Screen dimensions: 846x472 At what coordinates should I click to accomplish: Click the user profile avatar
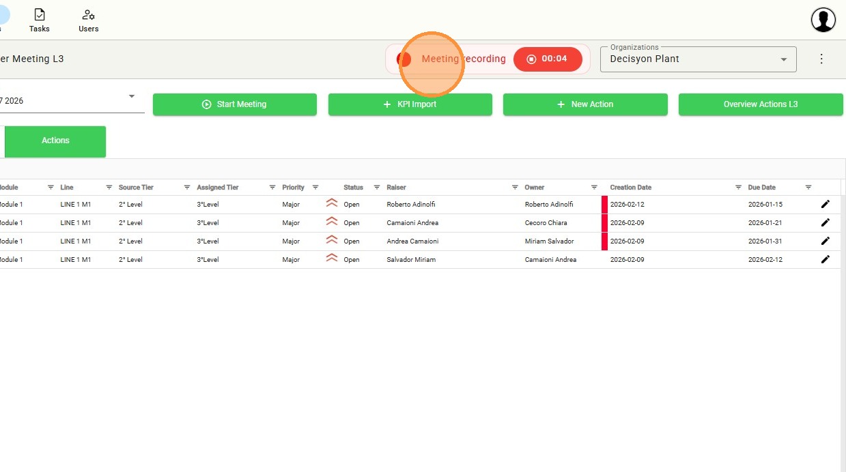click(x=823, y=20)
